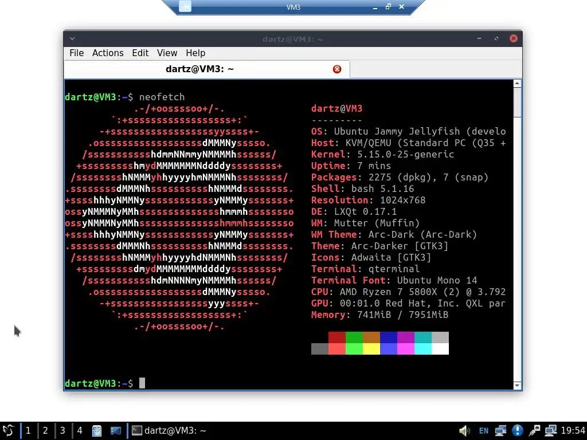Click the 'DE: LXQt 0.17.1' line
This screenshot has width=587, height=440.
coord(354,212)
